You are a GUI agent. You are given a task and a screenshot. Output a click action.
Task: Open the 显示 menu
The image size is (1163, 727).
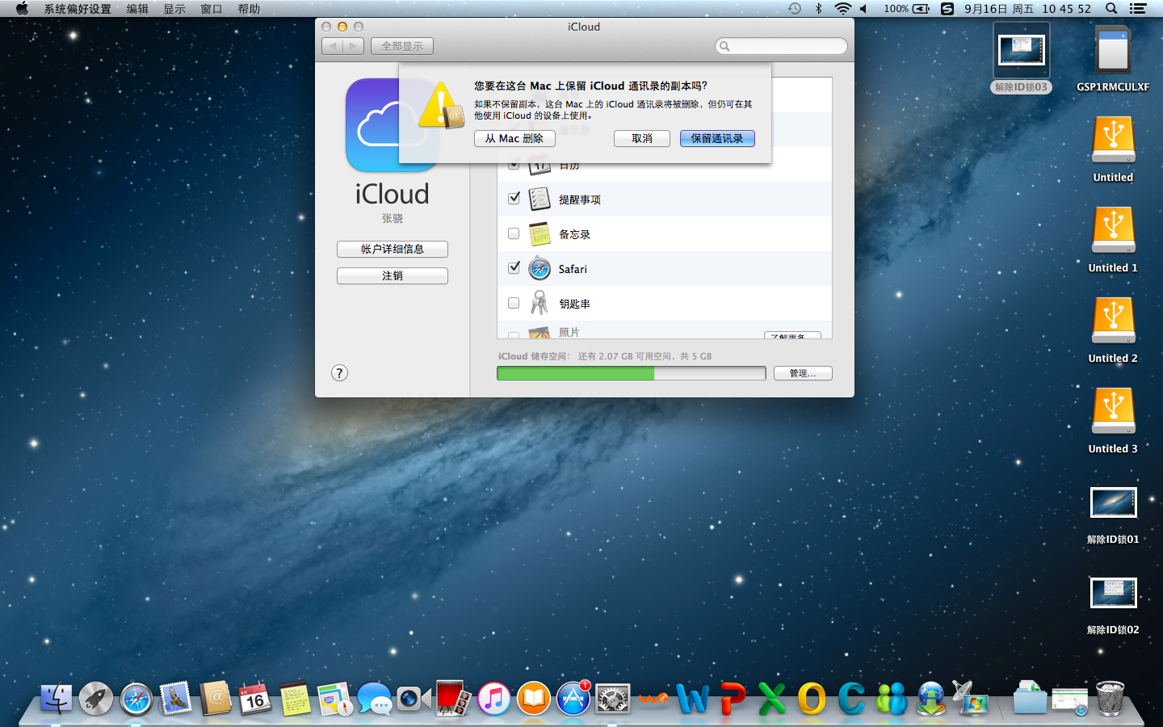(x=174, y=9)
